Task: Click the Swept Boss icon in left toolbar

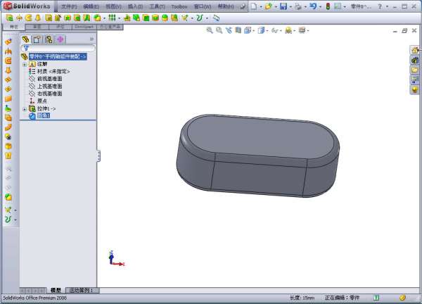Action: click(8, 61)
